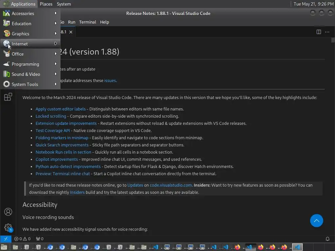Open the code.visualstudio.com link
This screenshot has height=251, width=335.
click(x=171, y=185)
